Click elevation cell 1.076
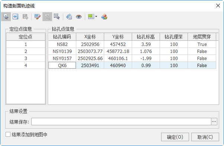Image resolution: width=224 pixels, height=146 pixels. click(x=146, y=51)
